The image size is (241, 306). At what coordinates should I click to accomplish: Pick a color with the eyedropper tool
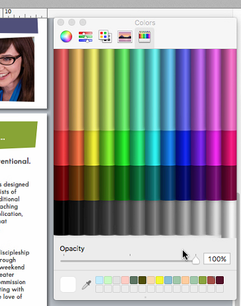[x=86, y=285]
